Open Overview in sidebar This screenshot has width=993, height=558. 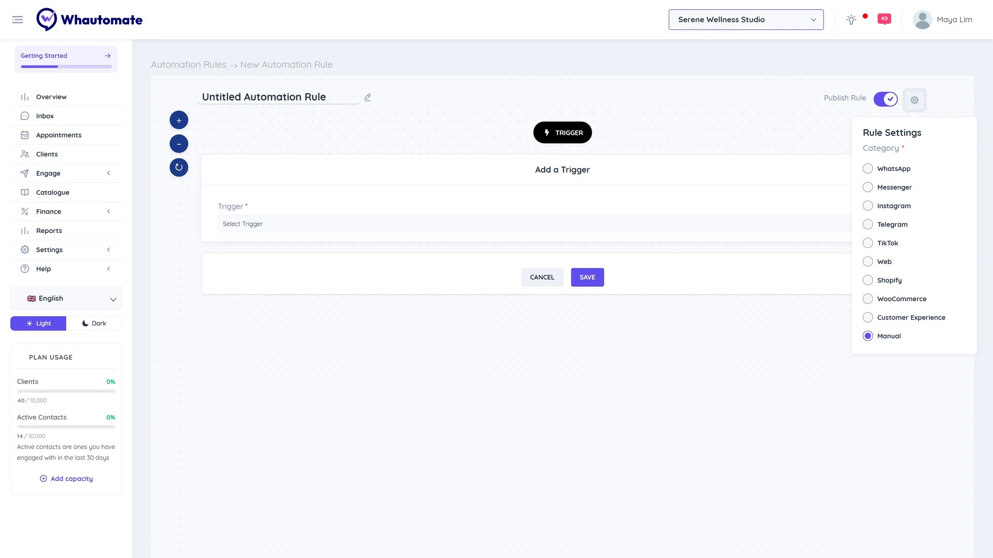[66, 97]
